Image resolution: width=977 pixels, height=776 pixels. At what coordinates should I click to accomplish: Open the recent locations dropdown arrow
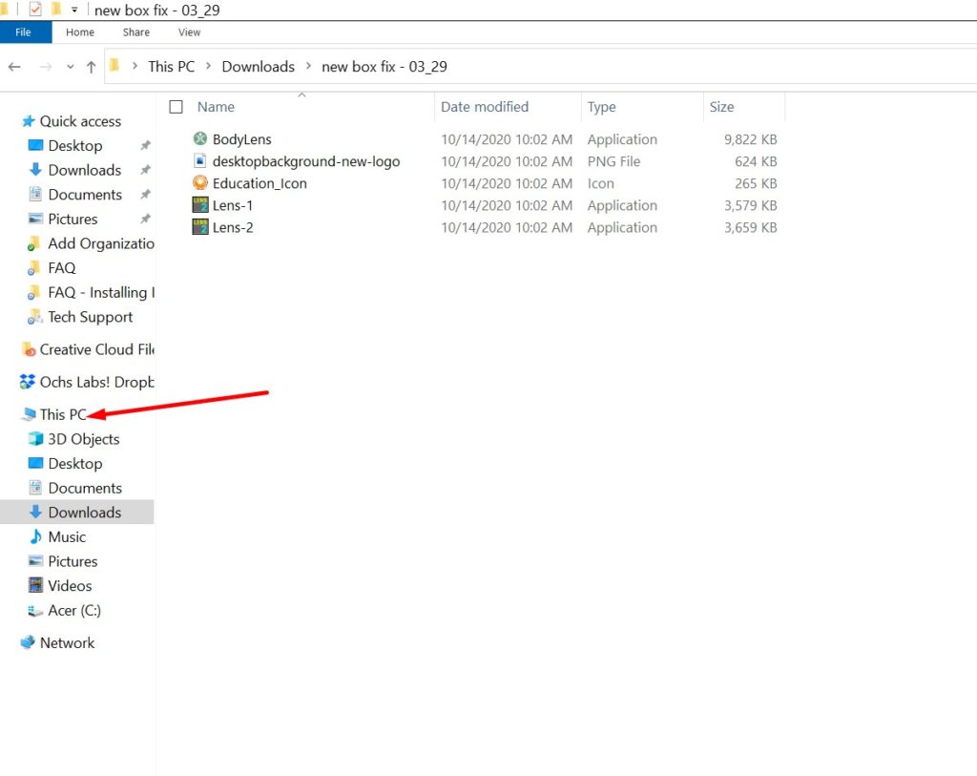[70, 67]
